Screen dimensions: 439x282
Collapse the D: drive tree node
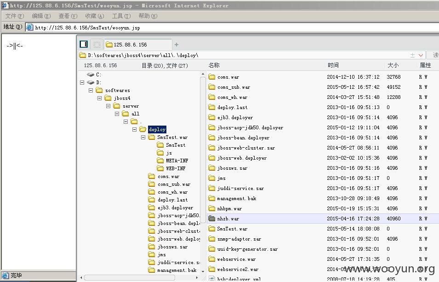coord(82,82)
